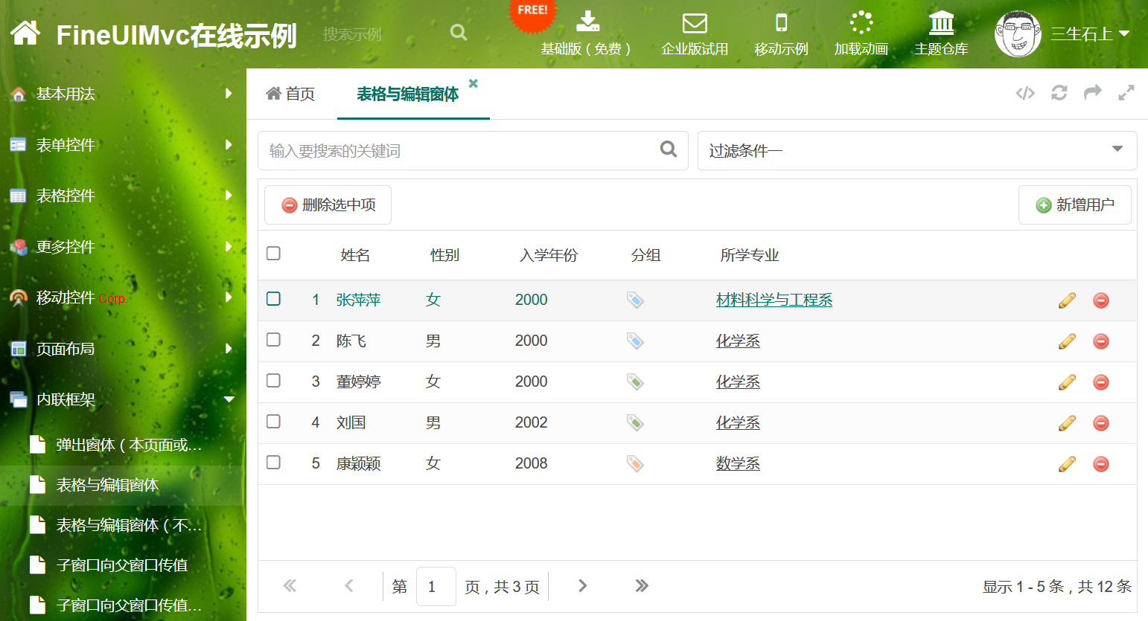Click the view source code icon
The width and height of the screenshot is (1148, 621).
[x=1025, y=93]
